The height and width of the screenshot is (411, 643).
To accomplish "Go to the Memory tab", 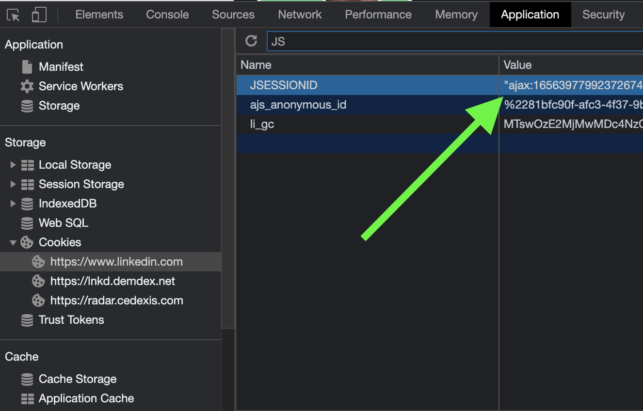I will tap(456, 15).
